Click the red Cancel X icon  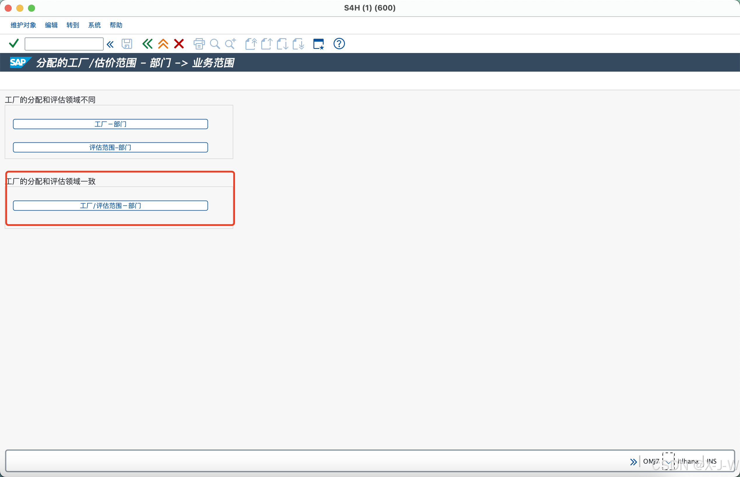coord(179,44)
